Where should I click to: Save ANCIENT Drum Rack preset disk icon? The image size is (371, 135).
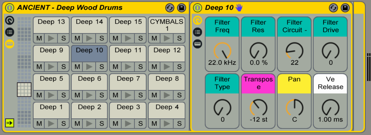pos(182,8)
